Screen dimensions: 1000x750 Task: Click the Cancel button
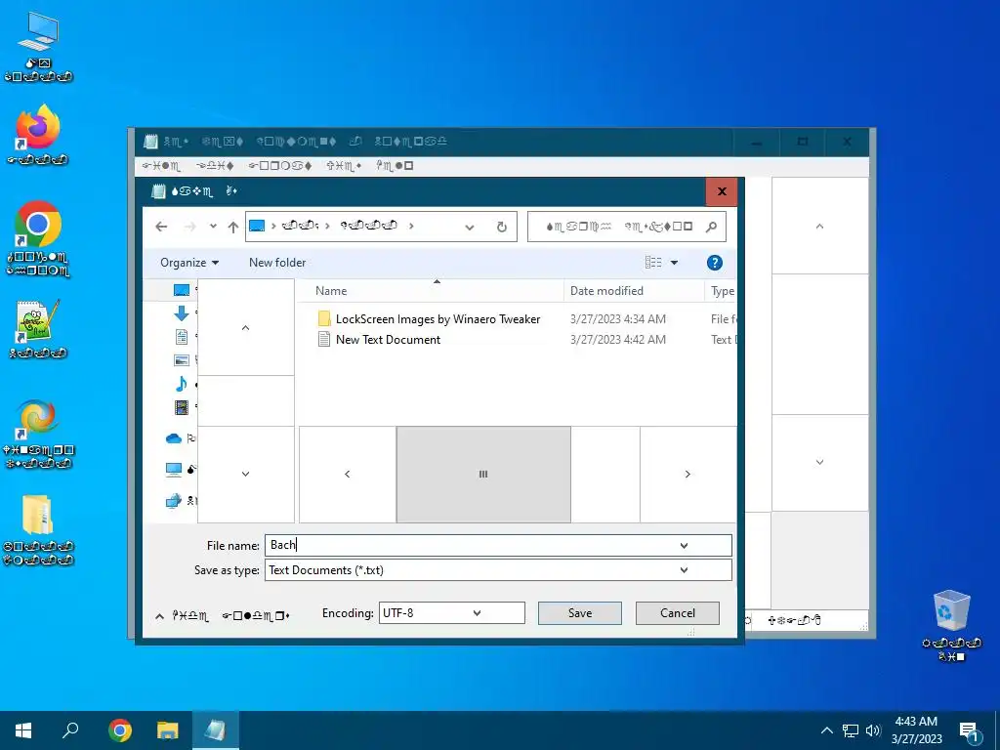coord(678,613)
